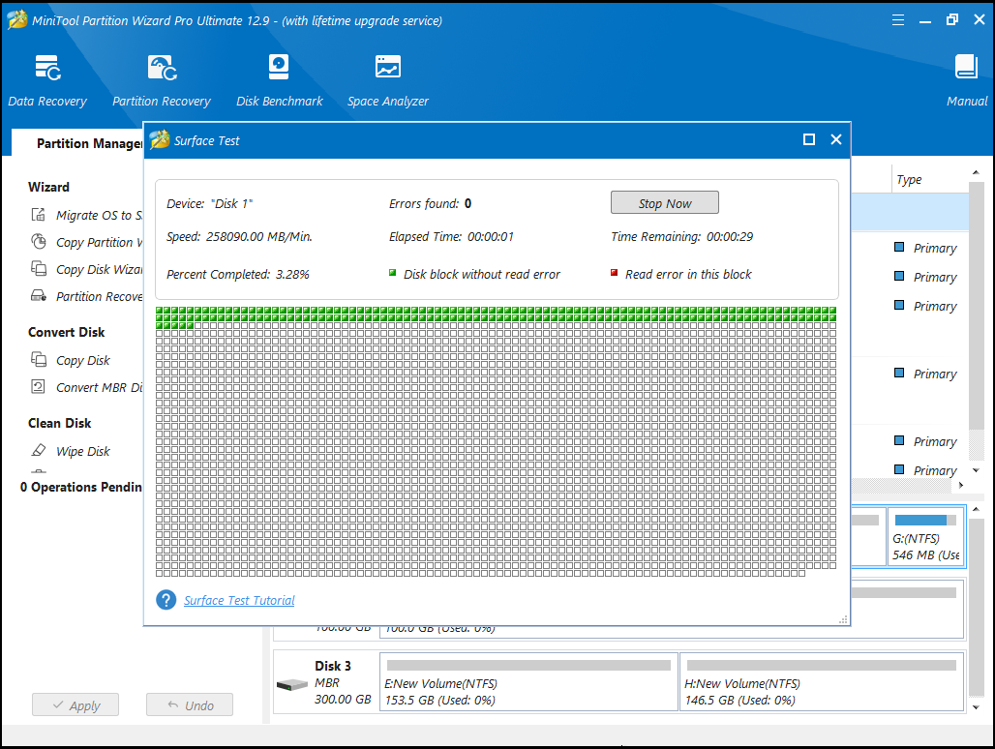Select Migrate OS to SSD entry
This screenshot has width=995, height=749.
(x=99, y=215)
